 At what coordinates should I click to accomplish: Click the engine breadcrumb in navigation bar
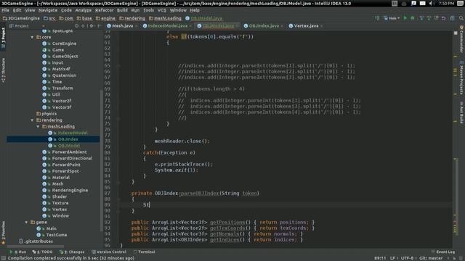pyautogui.click(x=105, y=18)
